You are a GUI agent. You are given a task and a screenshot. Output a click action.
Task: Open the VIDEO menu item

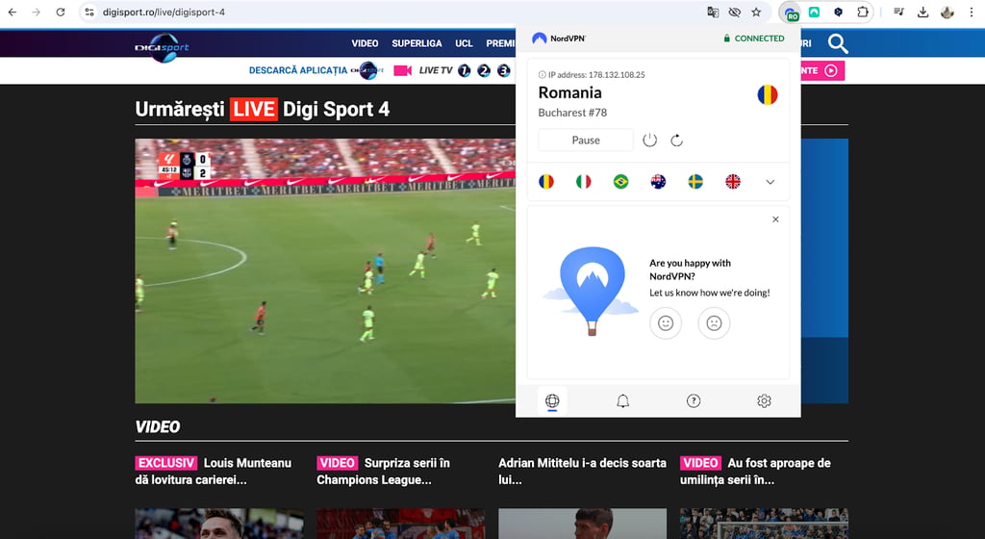365,43
